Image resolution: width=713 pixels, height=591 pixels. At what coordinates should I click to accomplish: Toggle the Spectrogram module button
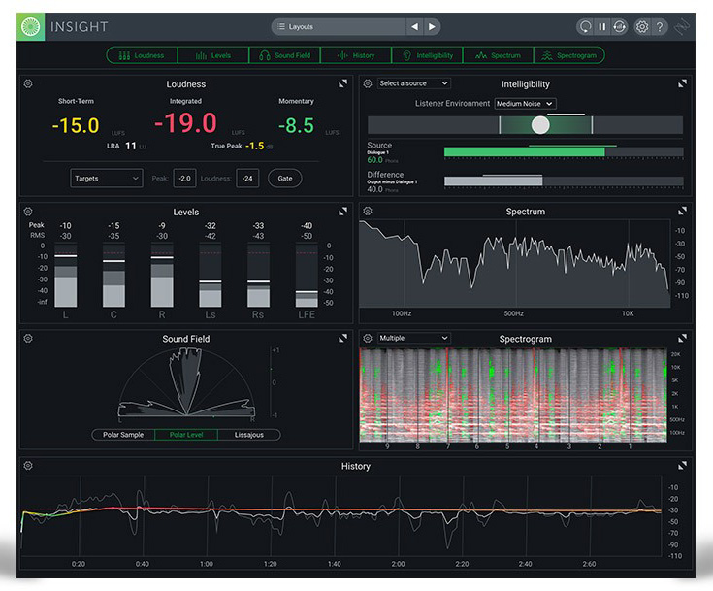(569, 55)
